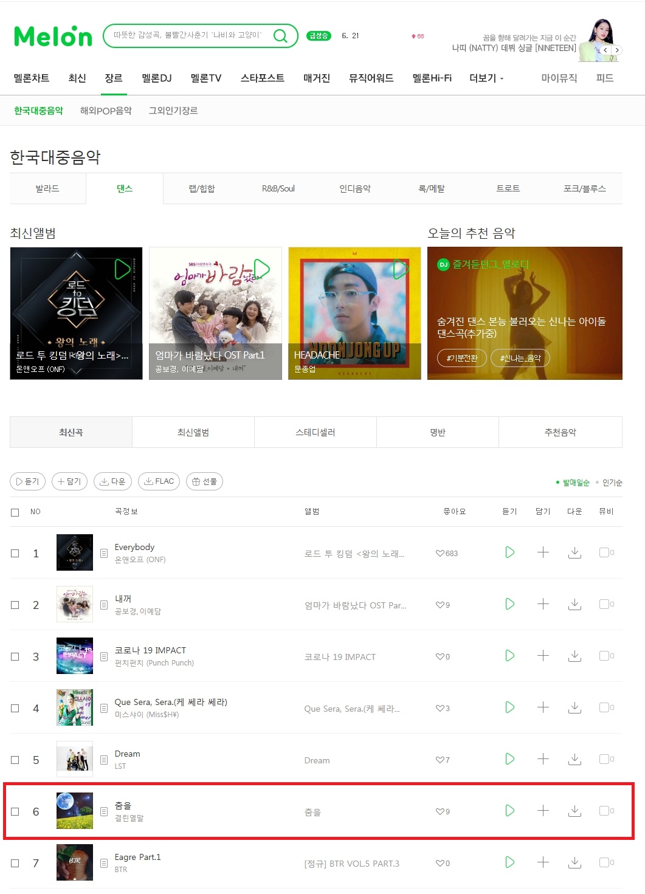The width and height of the screenshot is (645, 894).
Task: Download the Dream track by LST
Action: click(x=574, y=759)
